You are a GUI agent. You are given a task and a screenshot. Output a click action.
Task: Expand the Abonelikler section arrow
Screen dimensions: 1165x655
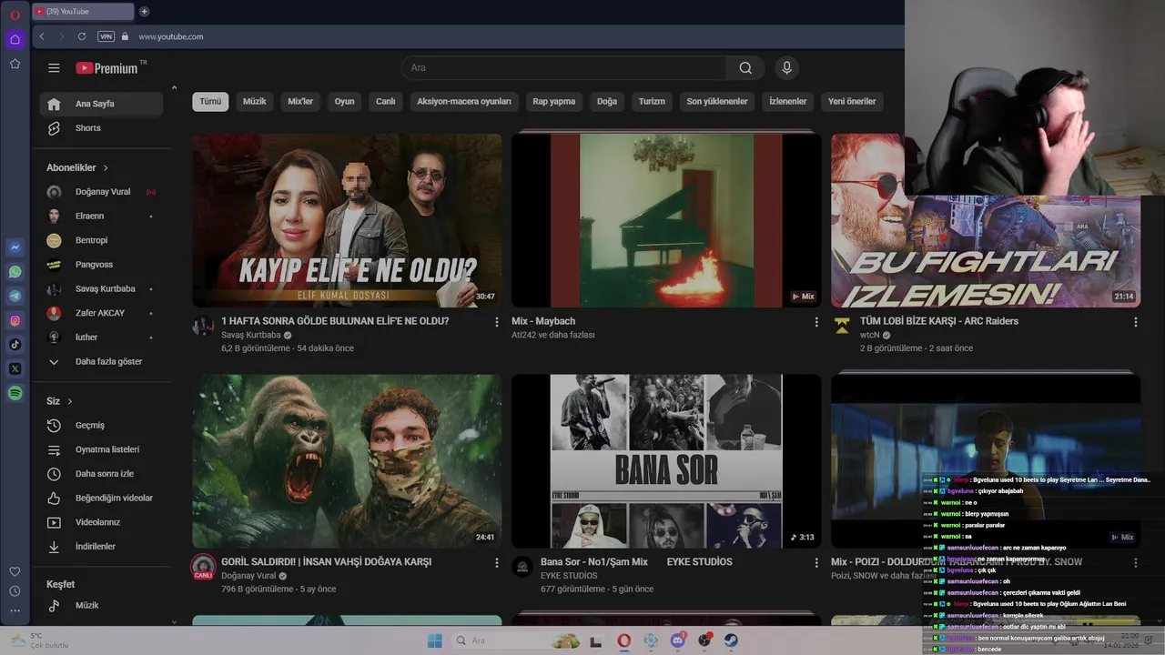point(106,168)
